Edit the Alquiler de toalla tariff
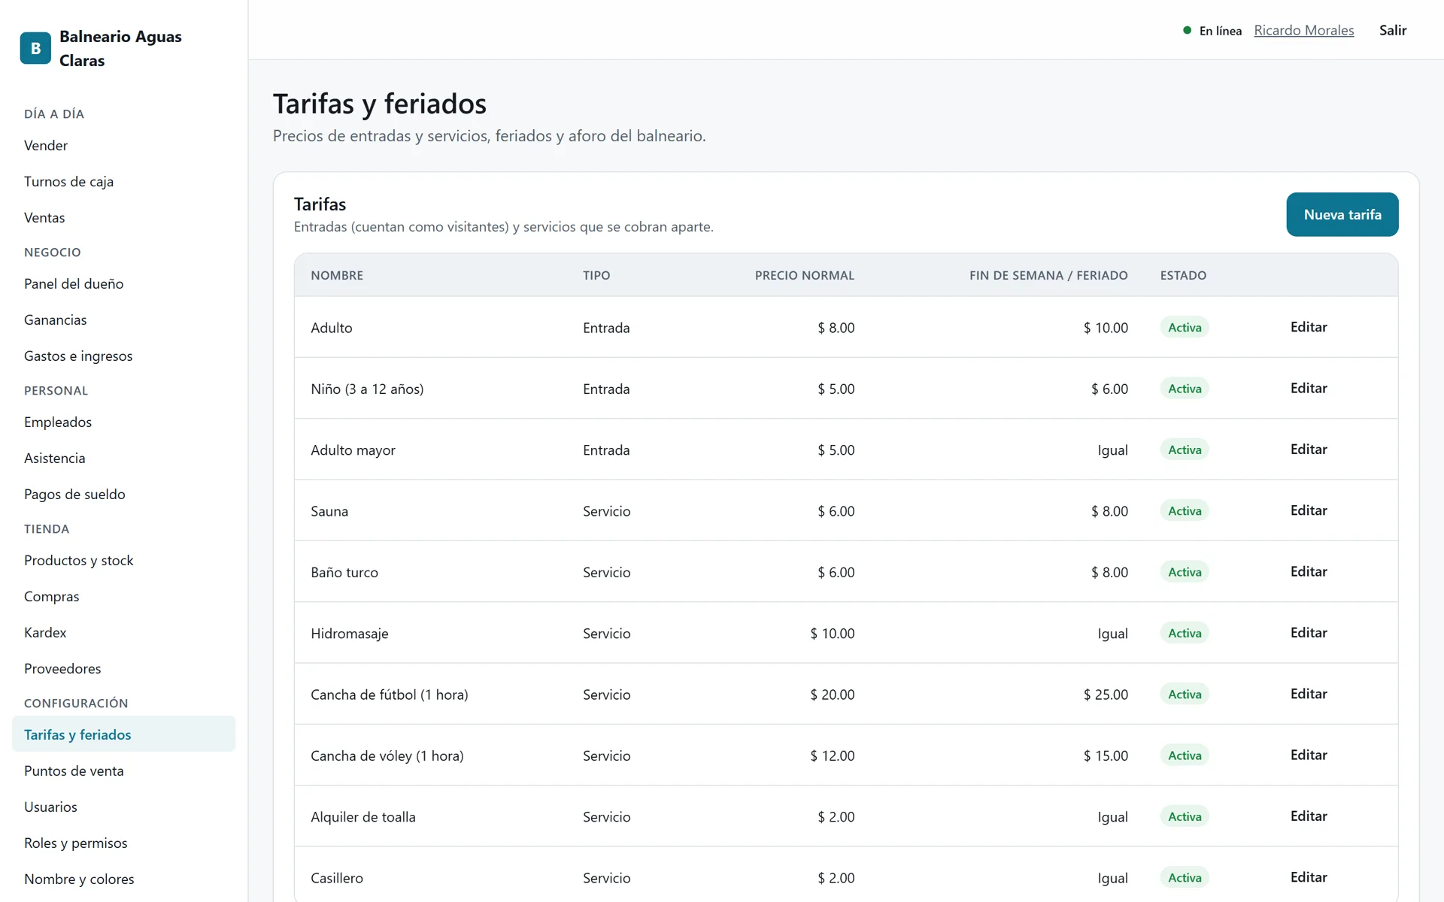The width and height of the screenshot is (1444, 902). (x=1309, y=816)
